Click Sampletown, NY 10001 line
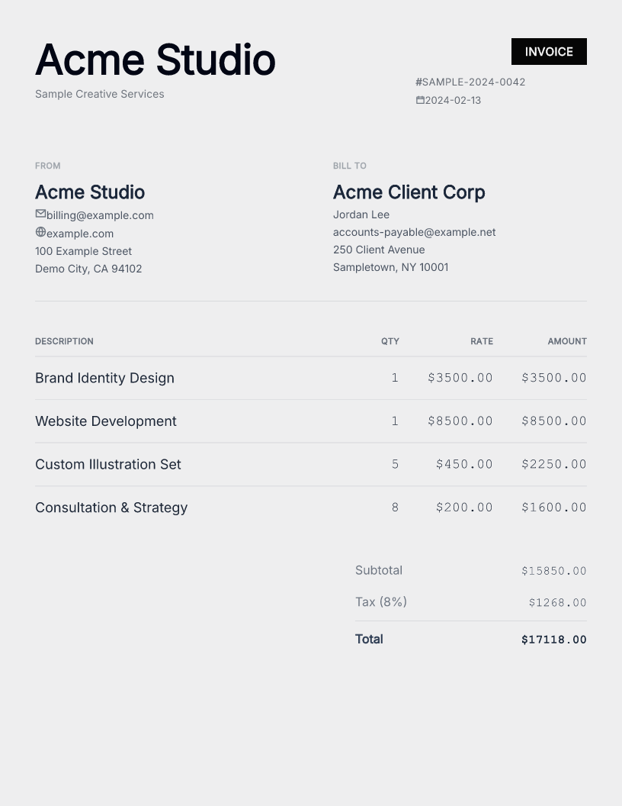Image resolution: width=622 pixels, height=806 pixels. coord(390,267)
